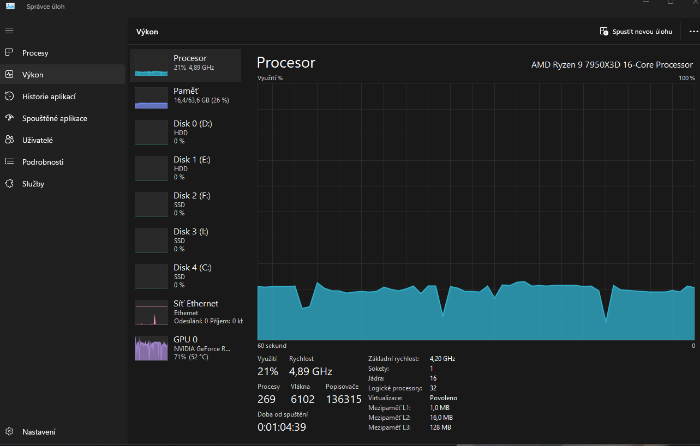Open the Historie aplikací icon
700x446 pixels.
pos(9,97)
